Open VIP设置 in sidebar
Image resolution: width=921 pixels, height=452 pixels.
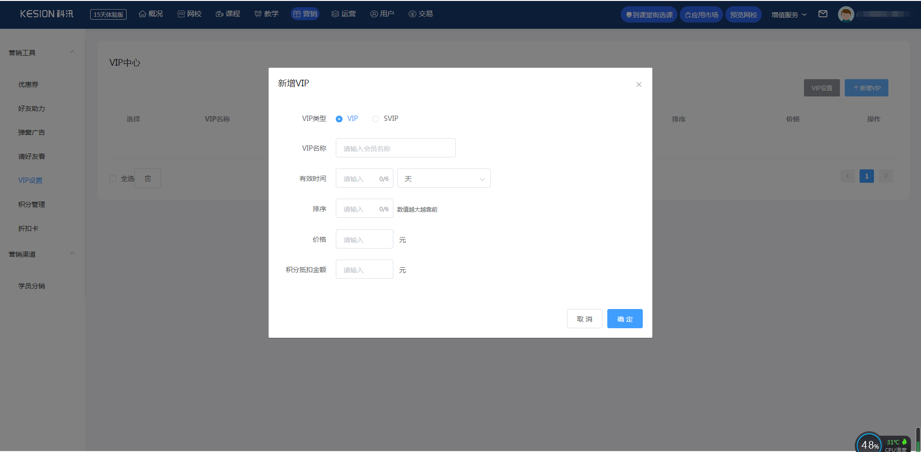coord(30,180)
